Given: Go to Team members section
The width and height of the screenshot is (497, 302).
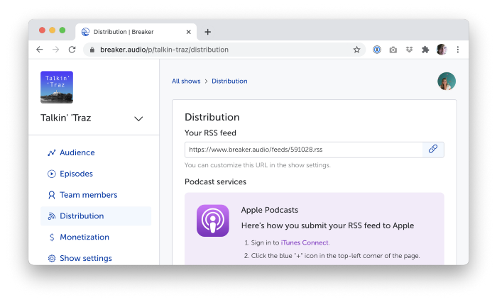Looking at the screenshot, I should pos(88,195).
